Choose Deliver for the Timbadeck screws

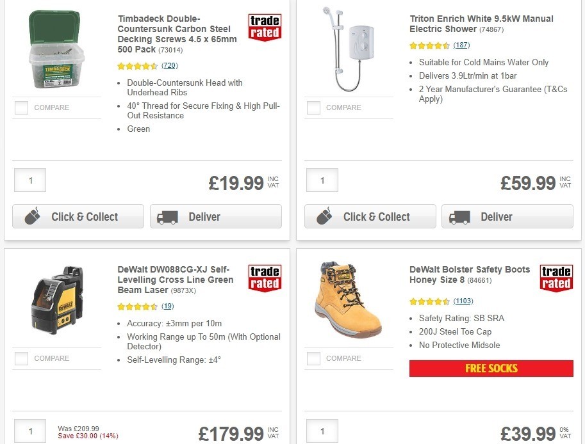click(x=215, y=216)
